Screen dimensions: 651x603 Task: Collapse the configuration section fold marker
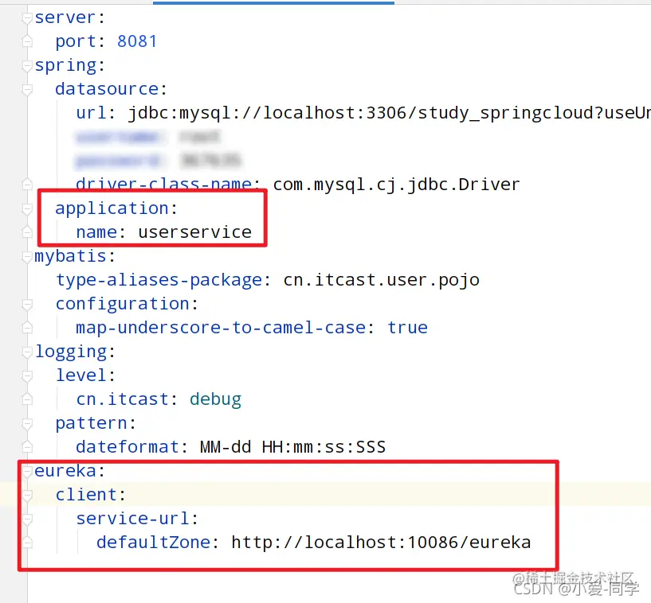(27, 305)
